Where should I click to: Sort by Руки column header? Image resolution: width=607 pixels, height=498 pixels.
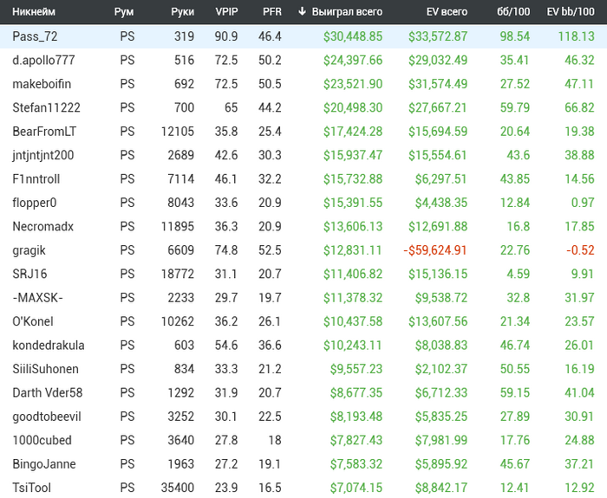pyautogui.click(x=182, y=11)
